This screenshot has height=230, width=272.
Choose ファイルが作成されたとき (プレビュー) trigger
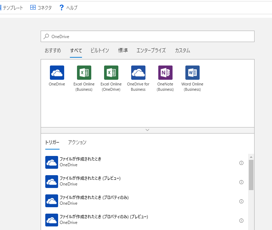[x=144, y=182]
